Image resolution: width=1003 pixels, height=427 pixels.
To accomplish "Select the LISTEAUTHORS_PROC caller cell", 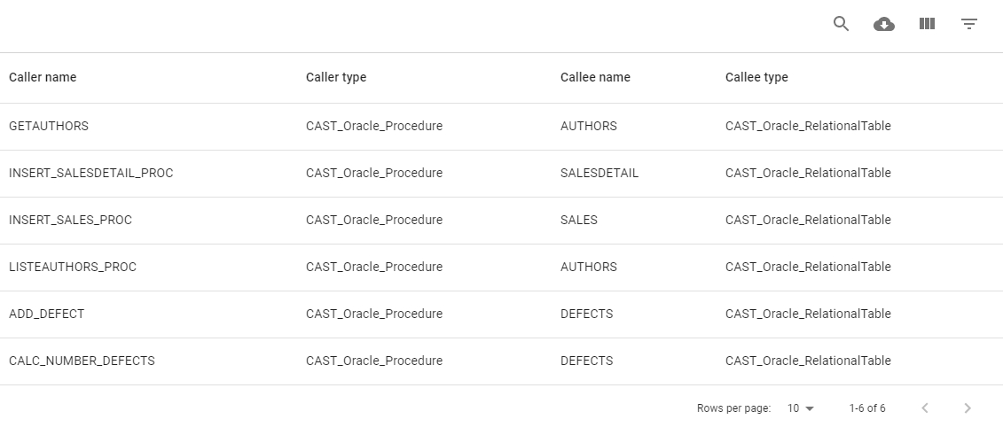I will click(73, 267).
